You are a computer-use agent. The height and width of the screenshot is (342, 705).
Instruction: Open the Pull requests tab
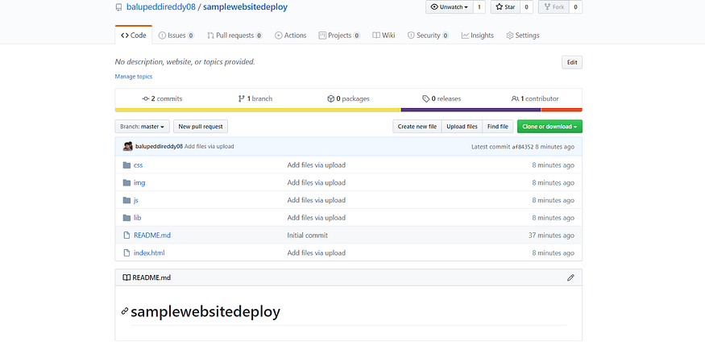234,35
